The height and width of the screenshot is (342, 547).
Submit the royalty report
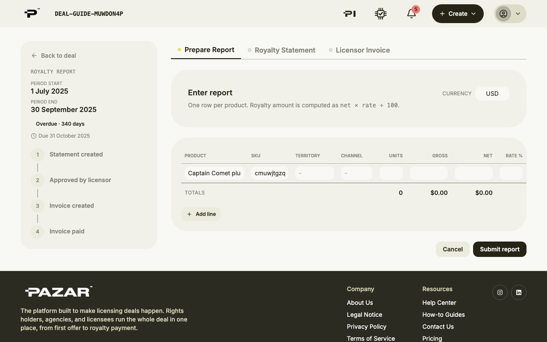pyautogui.click(x=500, y=249)
